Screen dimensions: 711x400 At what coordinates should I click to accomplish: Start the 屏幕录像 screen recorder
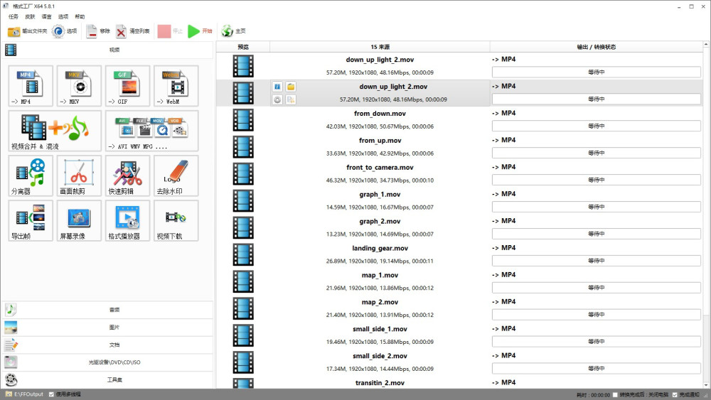pos(79,221)
